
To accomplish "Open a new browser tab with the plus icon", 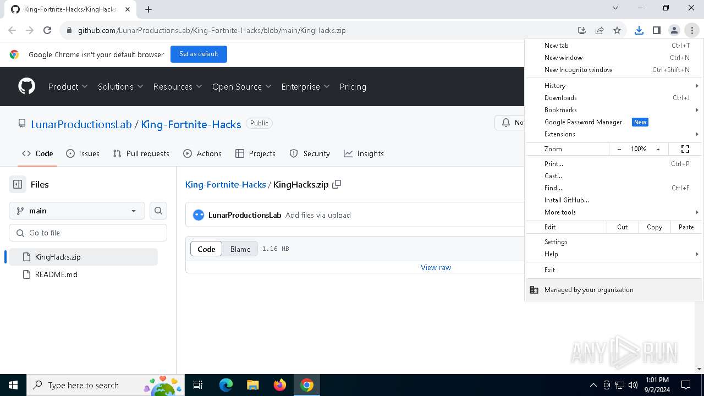I will [x=148, y=9].
